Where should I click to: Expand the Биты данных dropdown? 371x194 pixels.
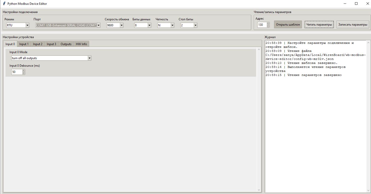point(149,25)
